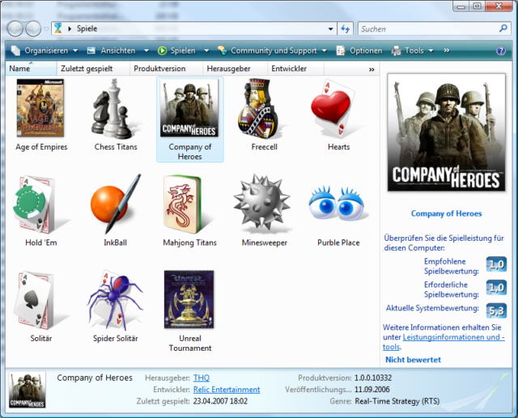Click the Produktversion value 1.0.0.10332
Image resolution: width=518 pixels, height=418 pixels.
tap(373, 378)
